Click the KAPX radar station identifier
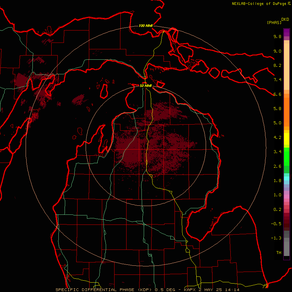This screenshot has height=292, width=292. (190, 290)
